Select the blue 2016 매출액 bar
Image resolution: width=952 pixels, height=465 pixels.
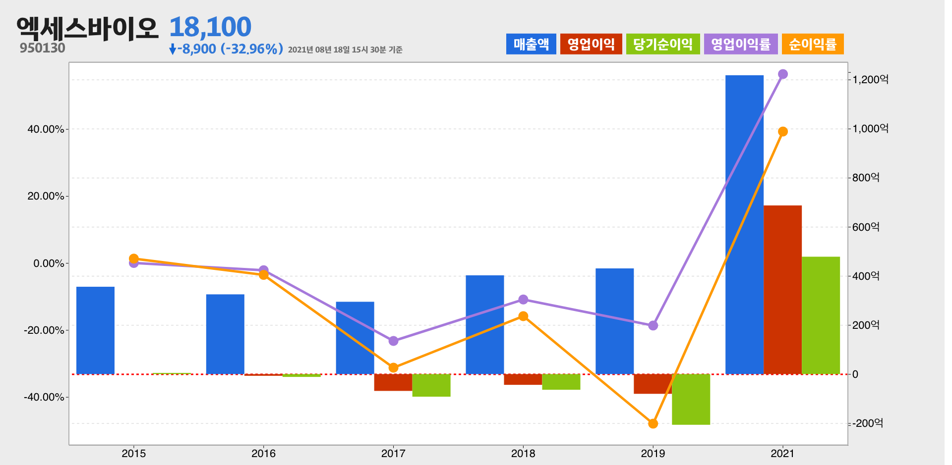point(225,334)
